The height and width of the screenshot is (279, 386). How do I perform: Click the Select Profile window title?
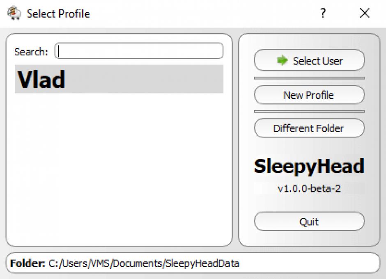tap(58, 14)
